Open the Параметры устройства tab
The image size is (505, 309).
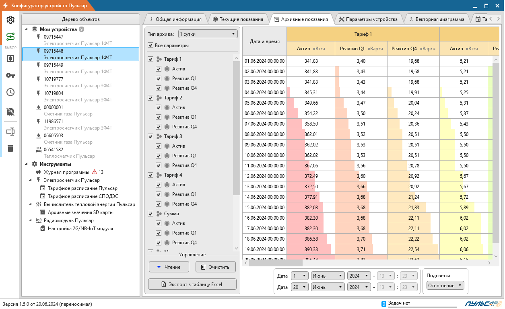pos(368,19)
